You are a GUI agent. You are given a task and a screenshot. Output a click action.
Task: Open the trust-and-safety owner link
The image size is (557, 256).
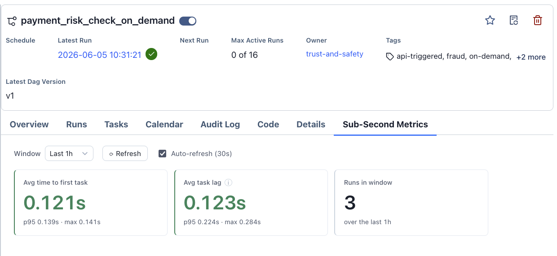(x=335, y=54)
